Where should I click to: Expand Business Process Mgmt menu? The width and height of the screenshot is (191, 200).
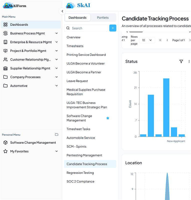click(x=56, y=33)
